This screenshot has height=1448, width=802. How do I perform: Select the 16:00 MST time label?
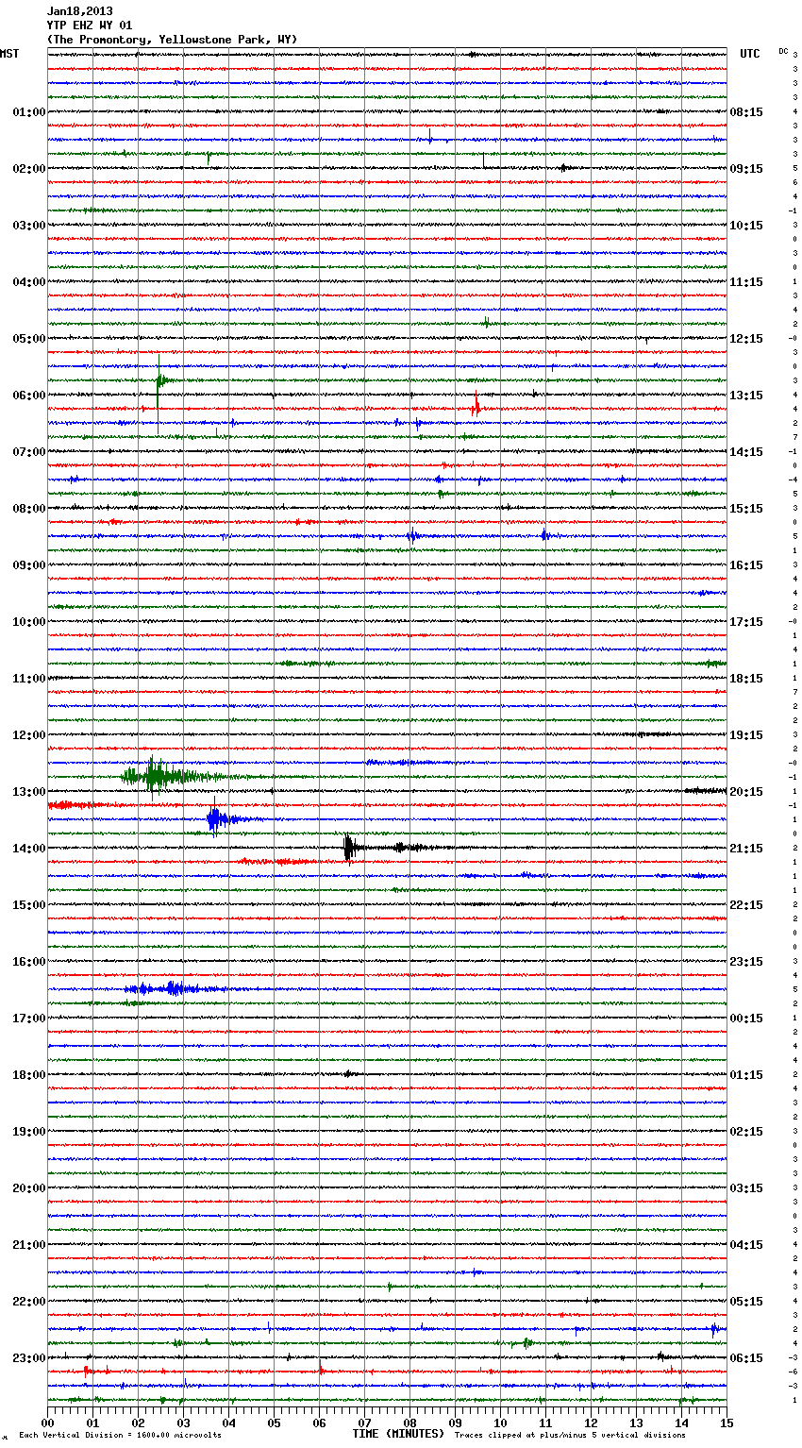[29, 962]
